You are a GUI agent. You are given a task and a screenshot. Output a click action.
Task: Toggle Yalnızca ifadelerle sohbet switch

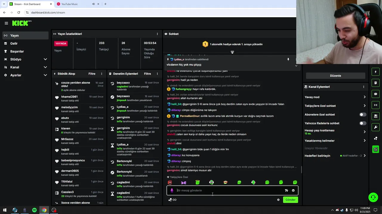coord(363,123)
